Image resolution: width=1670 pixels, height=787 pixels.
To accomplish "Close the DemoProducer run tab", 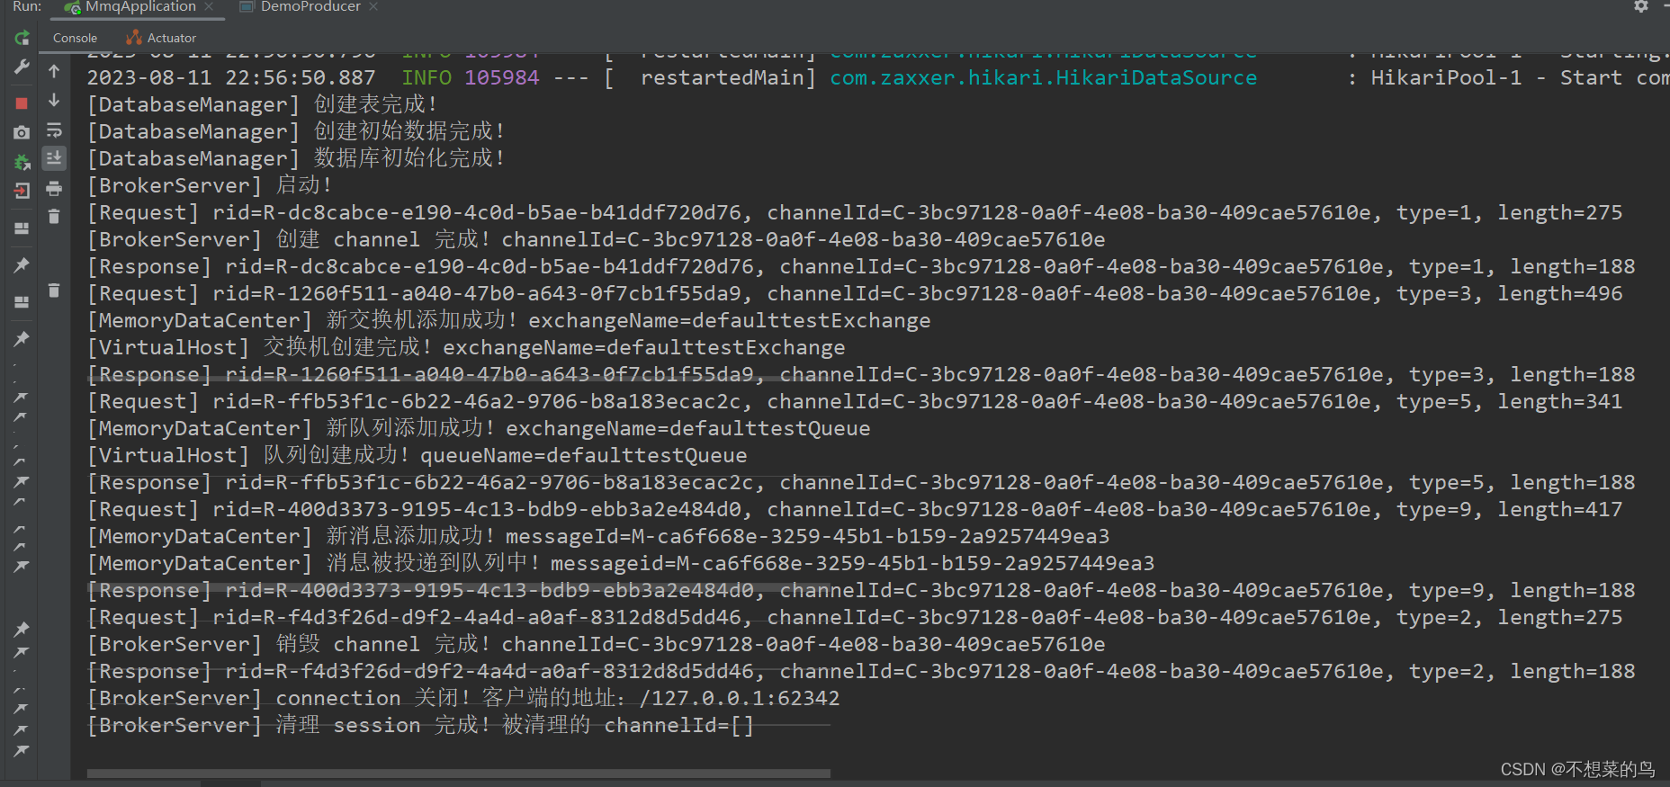I will click(373, 6).
